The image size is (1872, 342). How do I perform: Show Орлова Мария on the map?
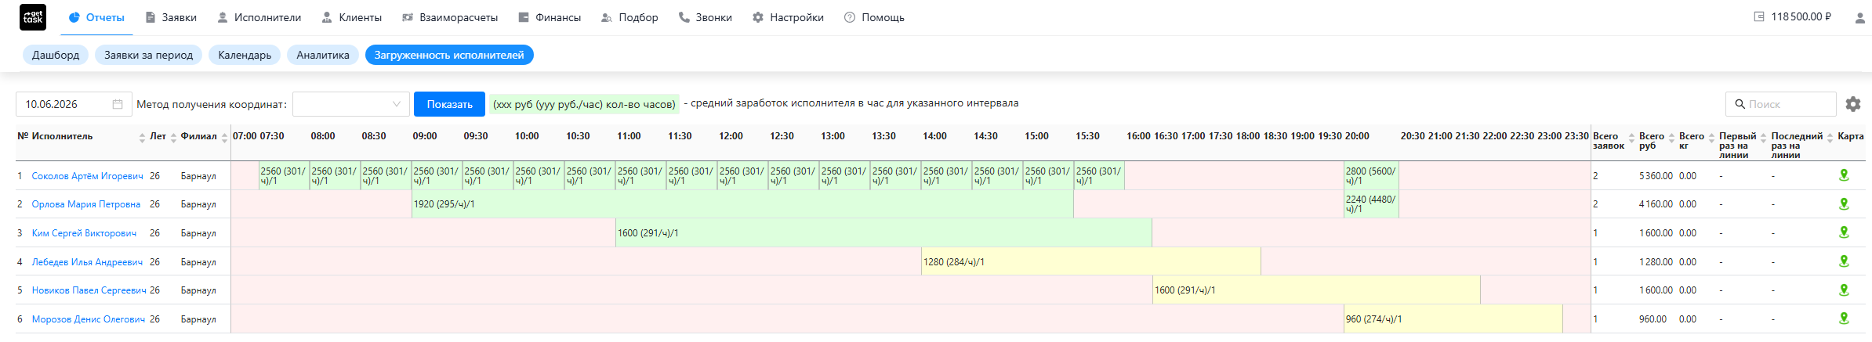click(x=1844, y=203)
